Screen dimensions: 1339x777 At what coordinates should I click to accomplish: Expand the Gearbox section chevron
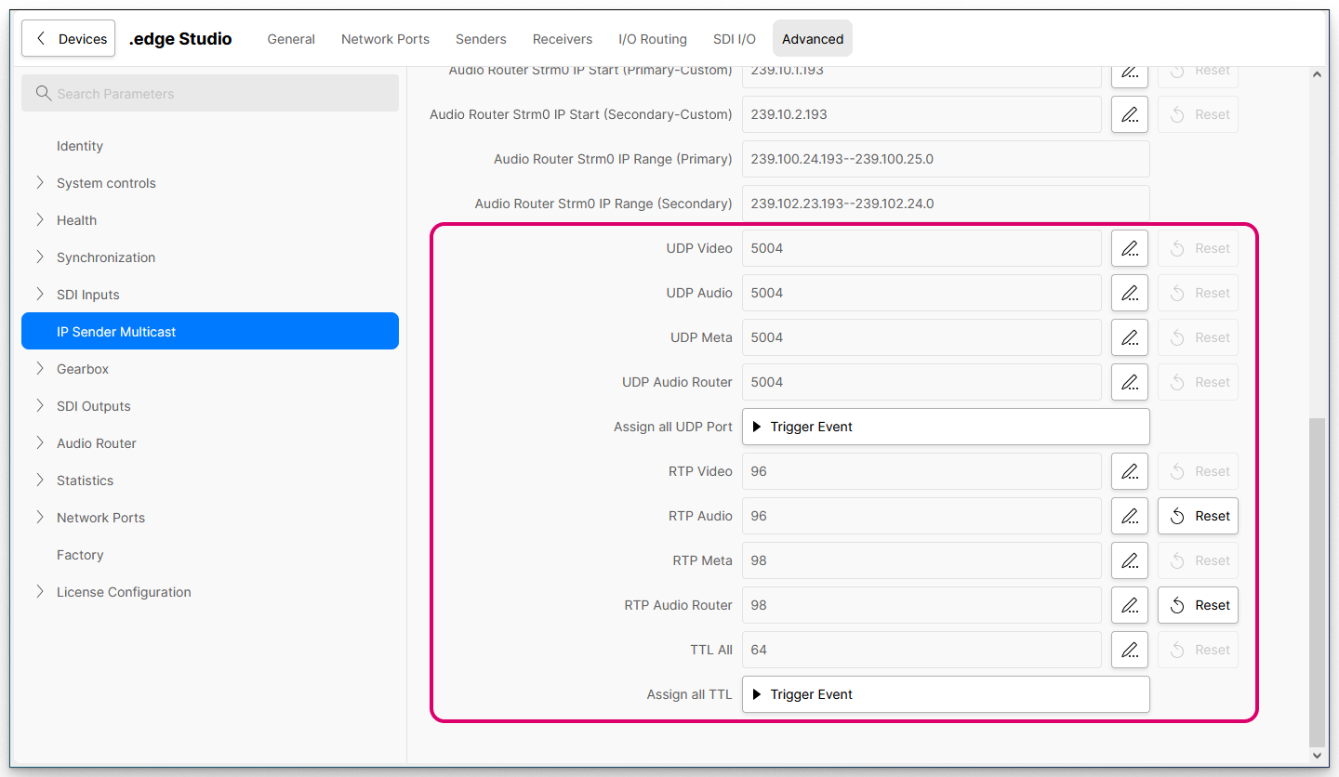point(40,369)
